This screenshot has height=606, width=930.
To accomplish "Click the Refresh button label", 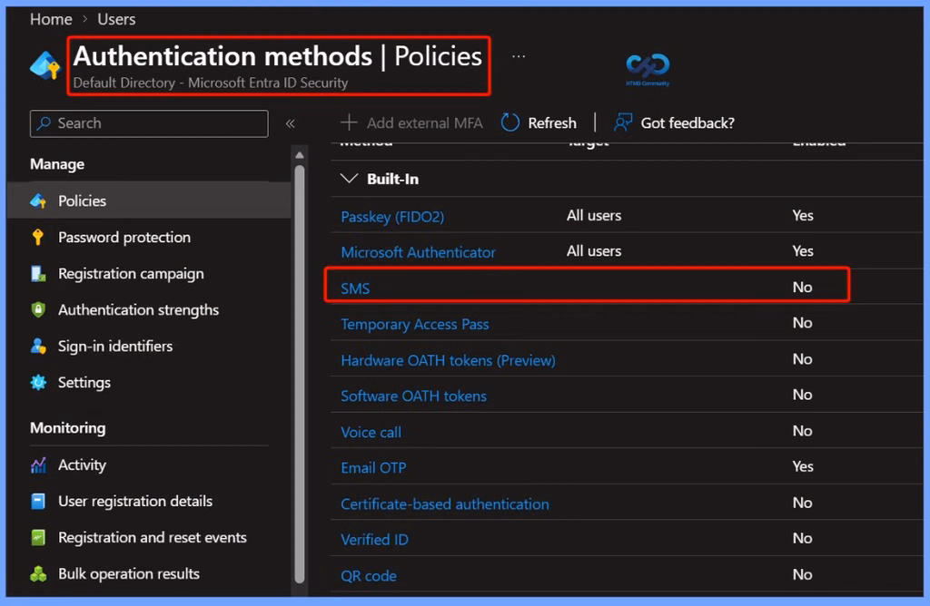I will [551, 122].
